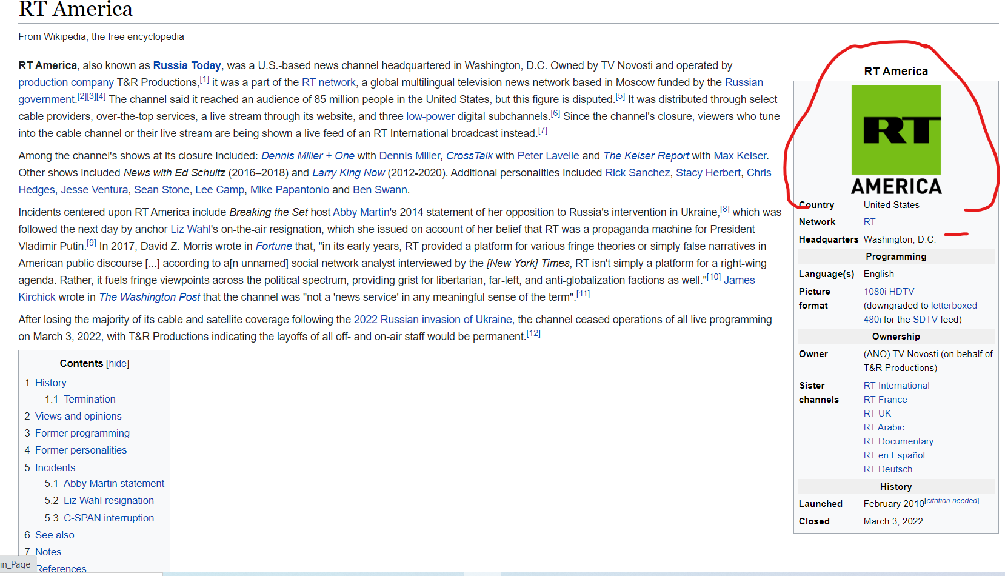This screenshot has width=1005, height=576.
Task: Open the letterboxed link in infobox
Action: [954, 306]
